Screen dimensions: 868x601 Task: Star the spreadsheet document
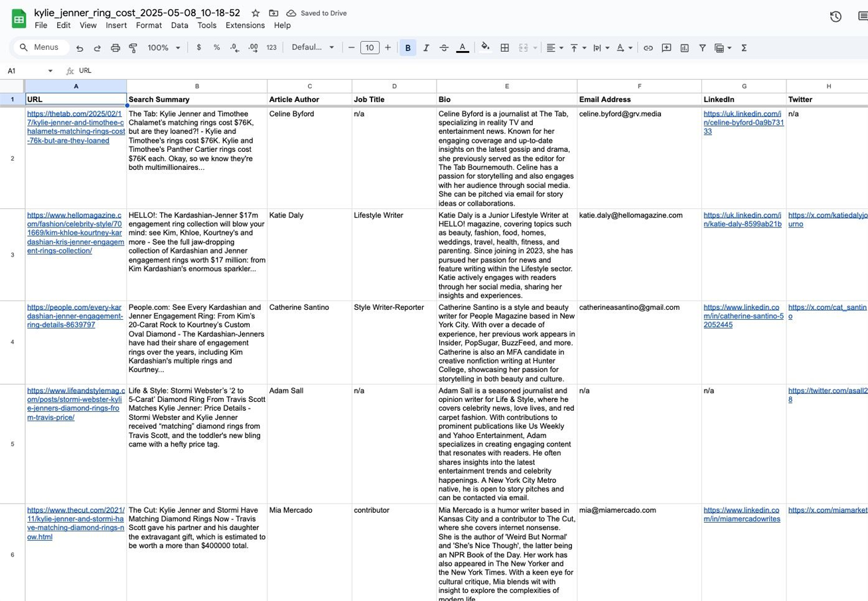coord(255,13)
